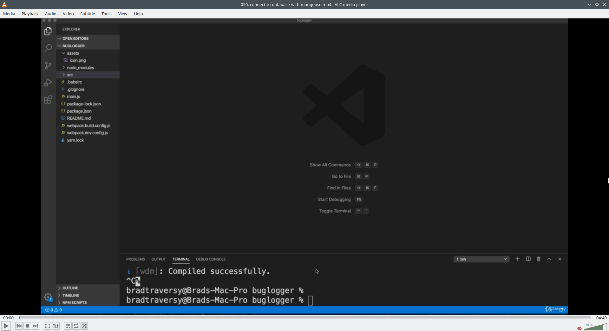Viewport: 609px width, 331px height.
Task: Open the Search view in the activity bar
Action: [48, 48]
